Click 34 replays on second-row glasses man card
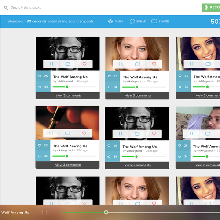Image resolution: width=220 pixels, height=220 pixels. 112,157
